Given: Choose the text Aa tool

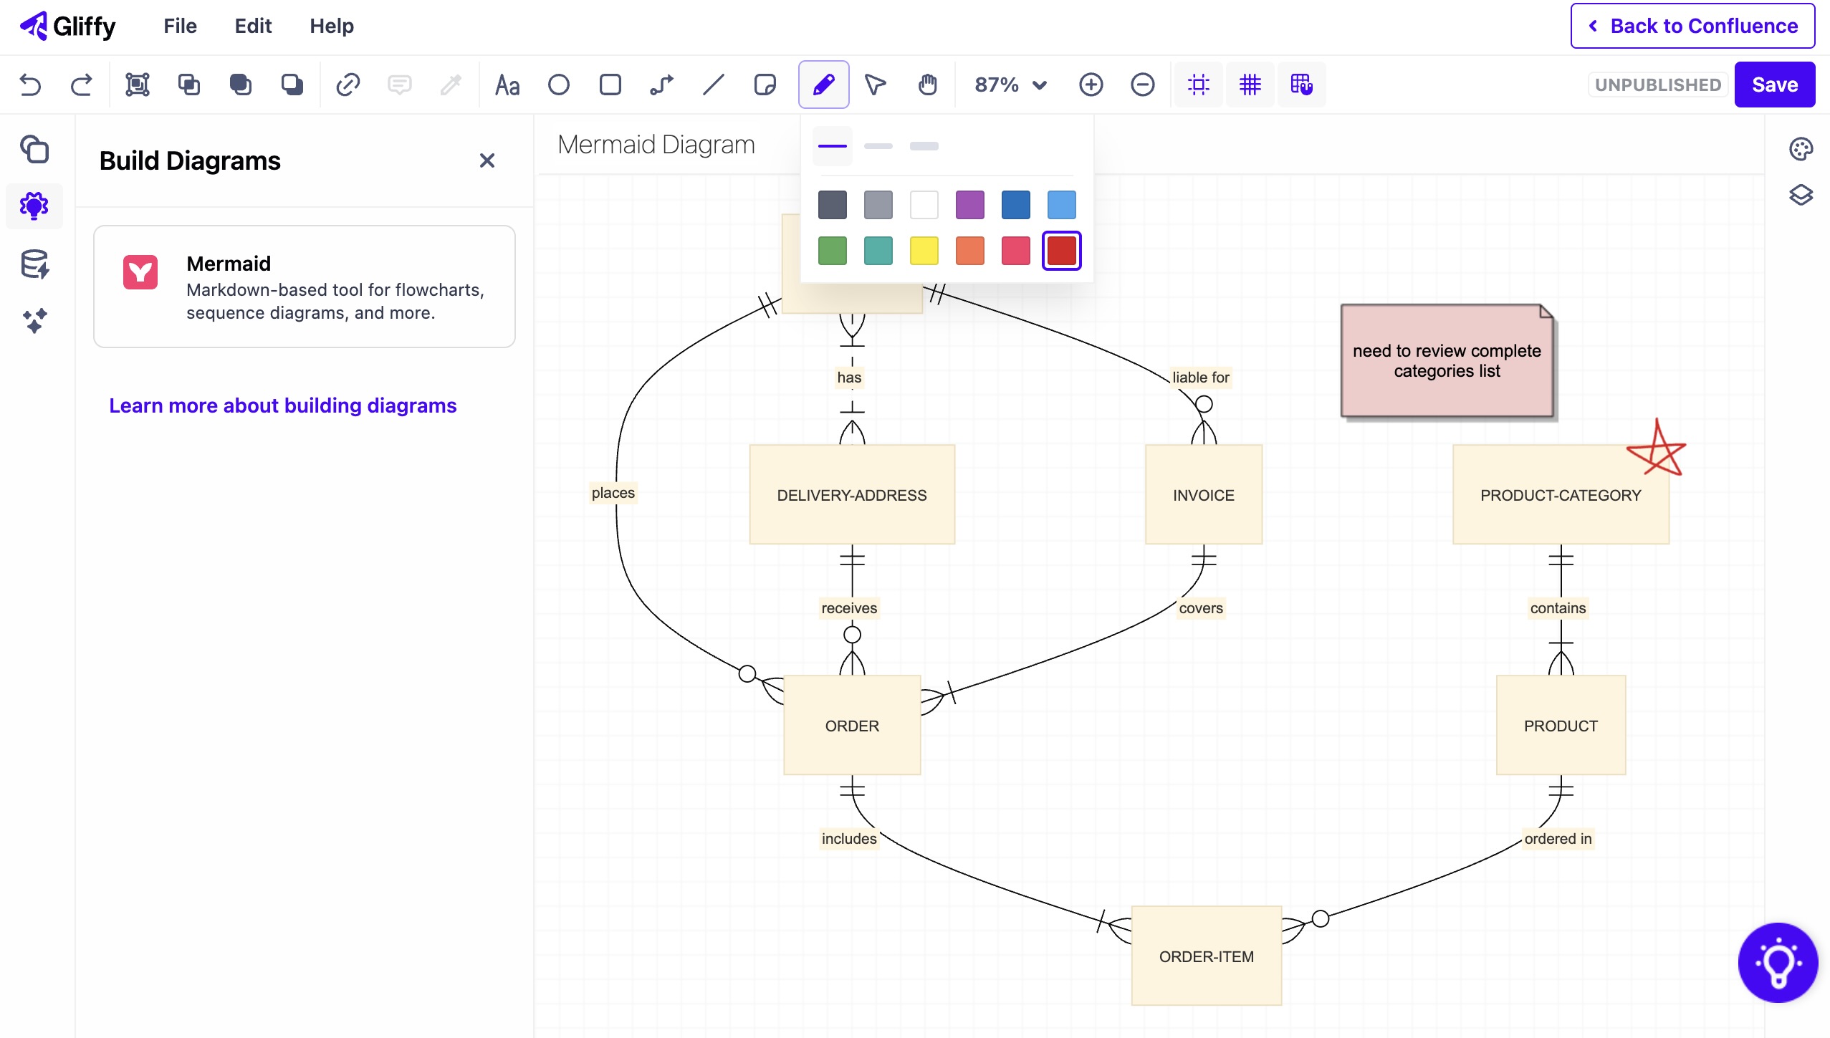Looking at the screenshot, I should point(507,85).
